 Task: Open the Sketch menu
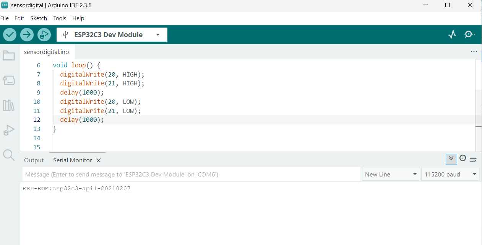pyautogui.click(x=39, y=18)
